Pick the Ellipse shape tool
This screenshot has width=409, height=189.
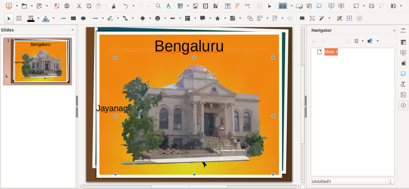click(x=83, y=18)
